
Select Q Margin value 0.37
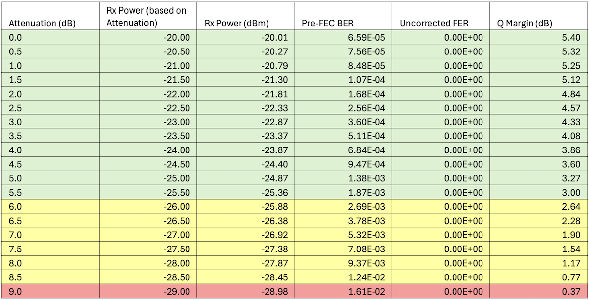click(x=538, y=291)
